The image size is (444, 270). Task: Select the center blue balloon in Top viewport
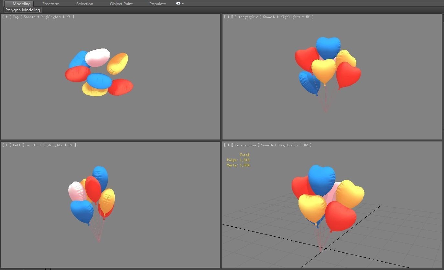pyautogui.click(x=99, y=81)
